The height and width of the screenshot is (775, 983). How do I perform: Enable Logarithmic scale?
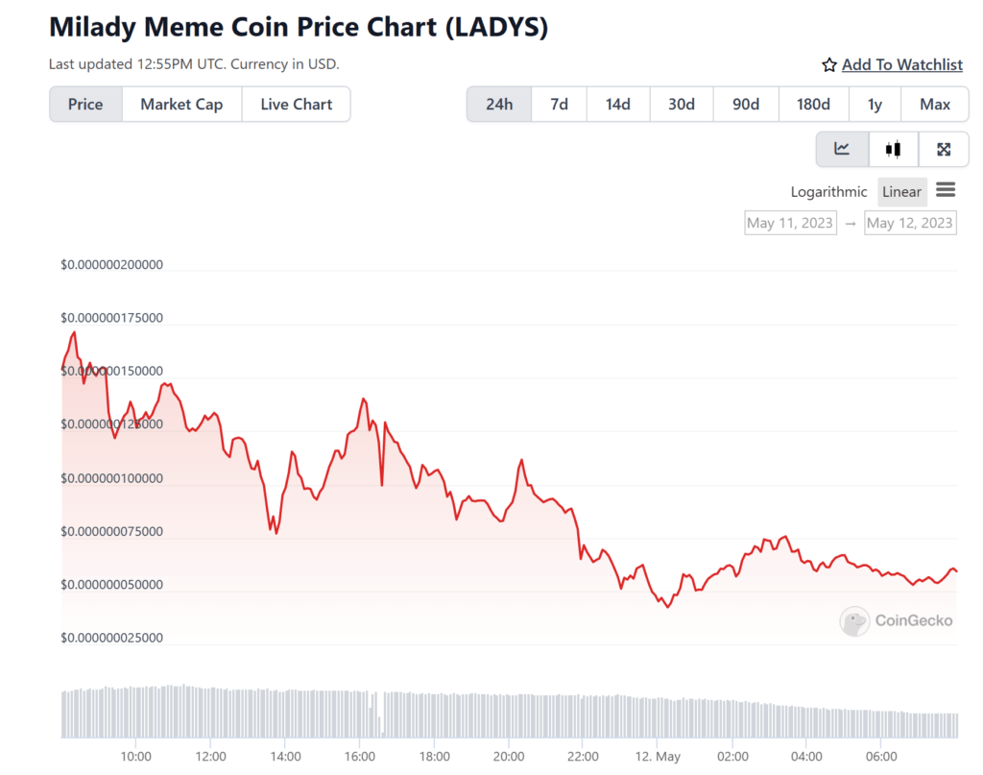[828, 191]
